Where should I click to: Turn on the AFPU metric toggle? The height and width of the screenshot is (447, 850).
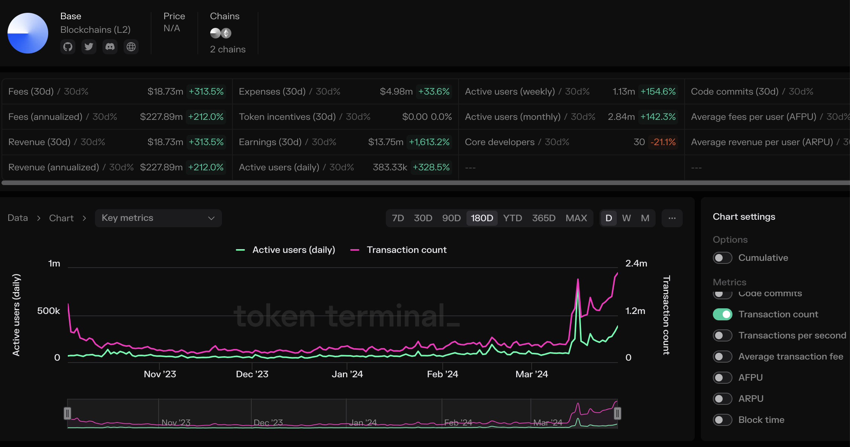click(x=722, y=378)
